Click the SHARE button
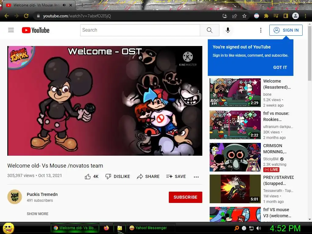This screenshot has height=234, width=312. click(148, 176)
